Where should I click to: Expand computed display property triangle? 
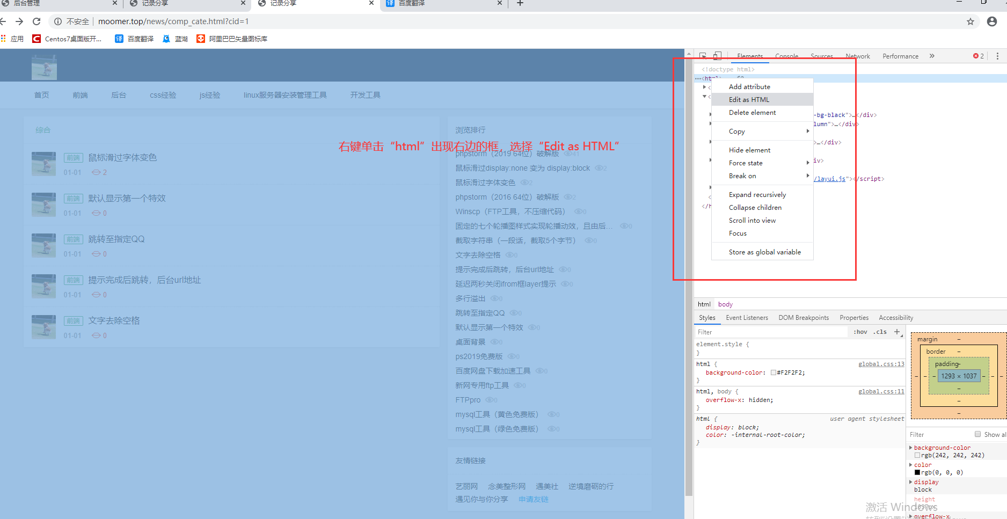[910, 482]
